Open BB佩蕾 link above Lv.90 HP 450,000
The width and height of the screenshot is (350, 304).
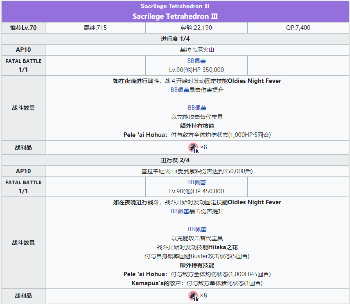click(196, 182)
